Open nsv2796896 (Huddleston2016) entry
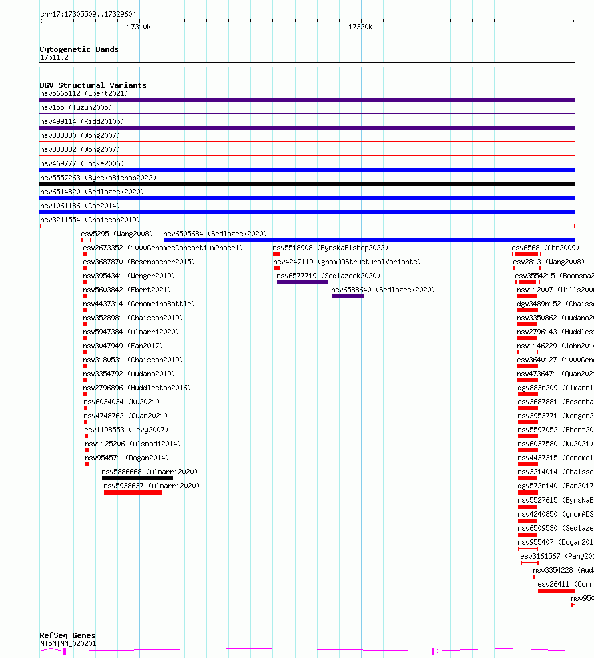The height and width of the screenshot is (658, 594). (x=137, y=388)
